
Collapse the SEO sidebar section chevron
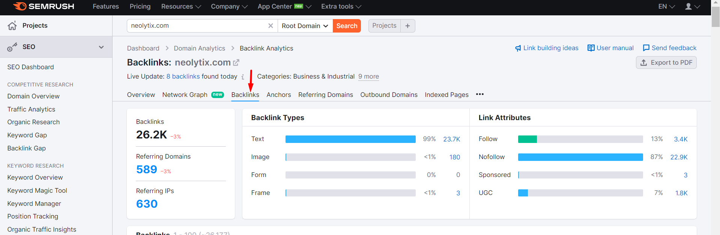[101, 47]
